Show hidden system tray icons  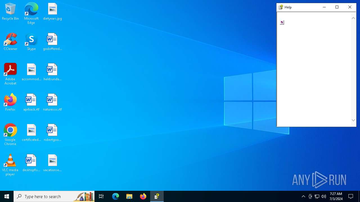click(x=303, y=196)
